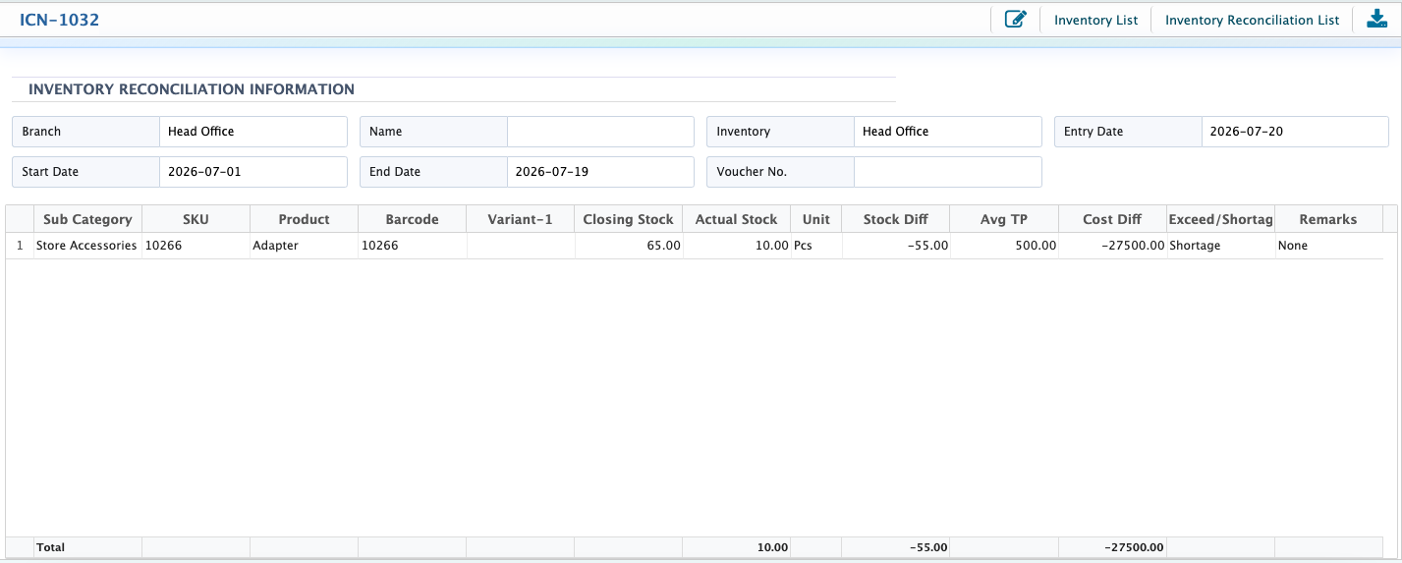Select the Stock Diff value in the Adapter row
The width and height of the screenshot is (1402, 563).
click(896, 246)
